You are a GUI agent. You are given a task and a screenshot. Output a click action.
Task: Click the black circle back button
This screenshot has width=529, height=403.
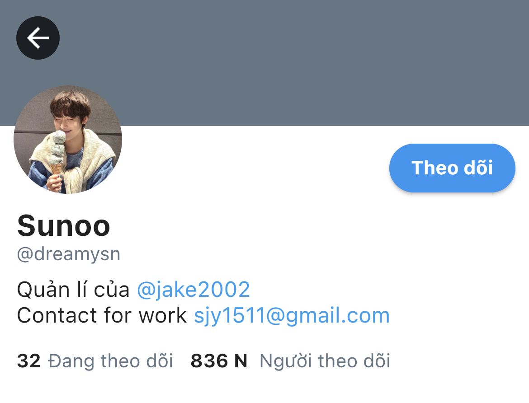(x=38, y=38)
